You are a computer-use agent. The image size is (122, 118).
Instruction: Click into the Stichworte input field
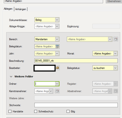(76, 105)
